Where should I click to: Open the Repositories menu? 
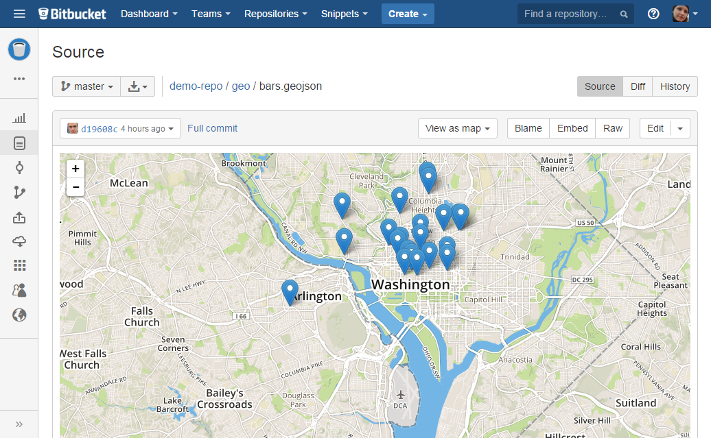tap(275, 14)
